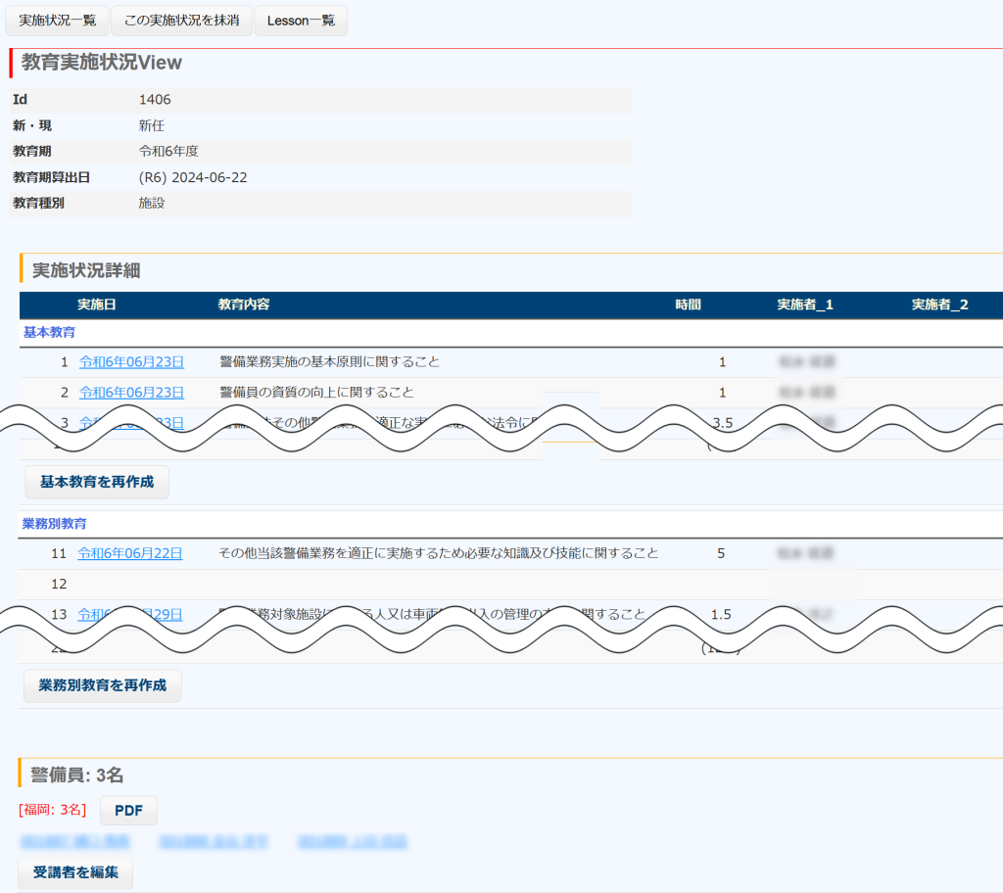Download the guard list PDF
The height and width of the screenshot is (893, 1003).
point(128,811)
